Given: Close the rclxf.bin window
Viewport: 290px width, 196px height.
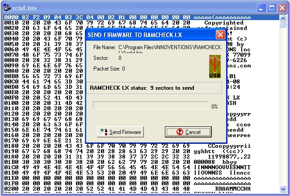Looking at the screenshot, I should pos(282,8).
